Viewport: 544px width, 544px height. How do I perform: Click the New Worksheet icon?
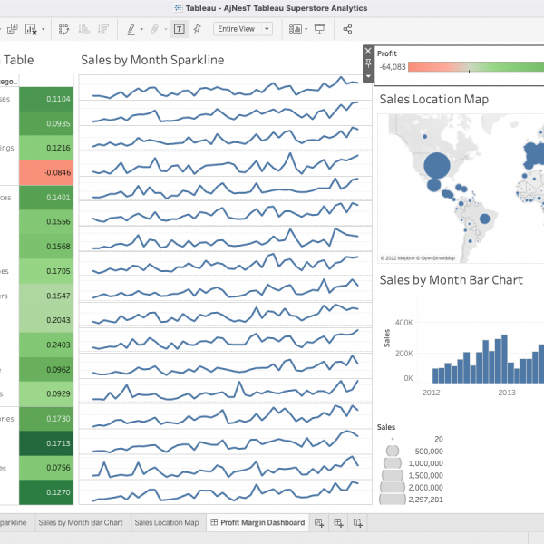click(318, 523)
